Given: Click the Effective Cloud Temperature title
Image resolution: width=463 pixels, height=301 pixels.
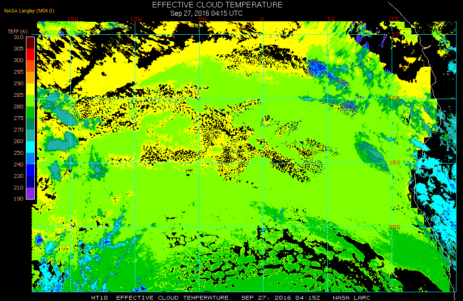Looking at the screenshot, I should [217, 5].
